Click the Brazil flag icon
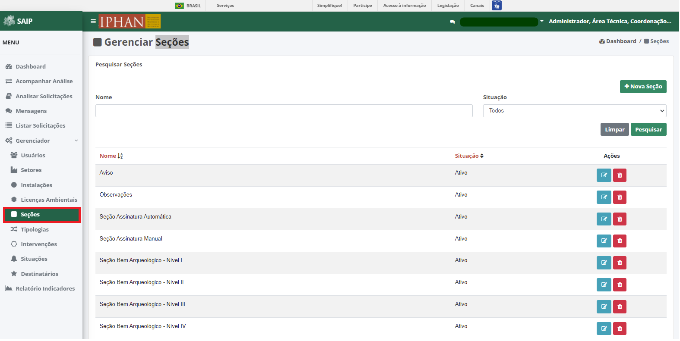680x341 pixels. pos(179,6)
